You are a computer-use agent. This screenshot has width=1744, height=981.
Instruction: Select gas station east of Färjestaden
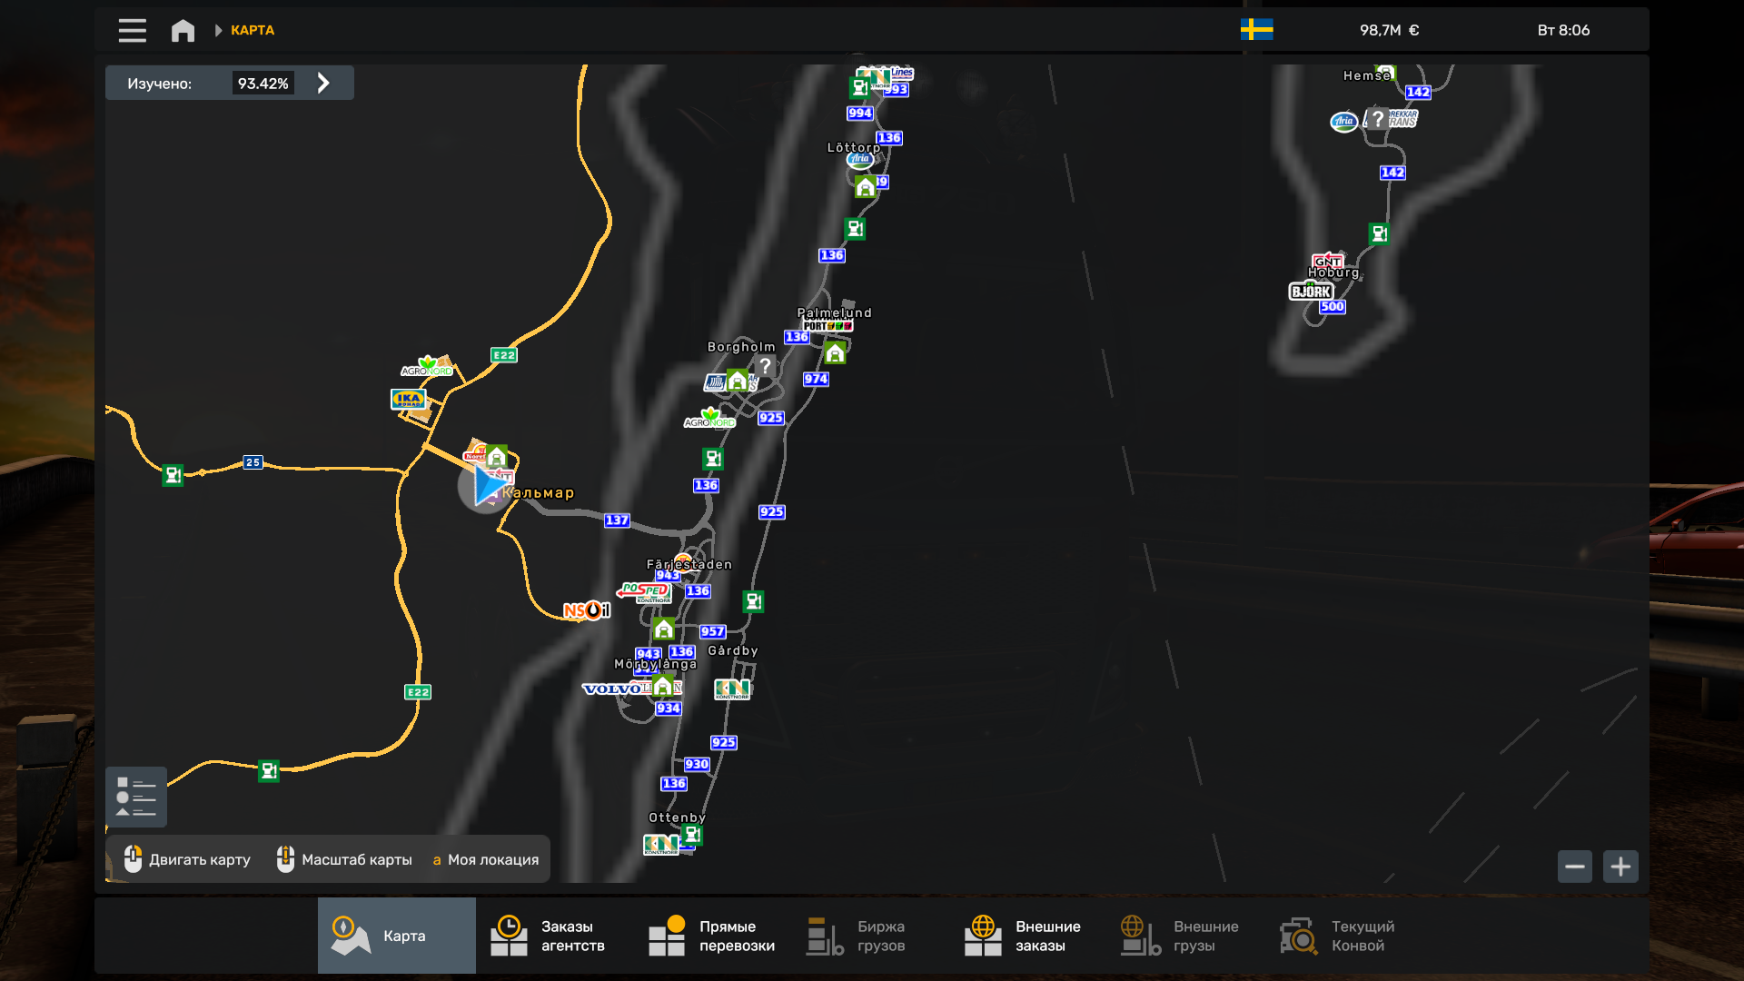pos(753,601)
